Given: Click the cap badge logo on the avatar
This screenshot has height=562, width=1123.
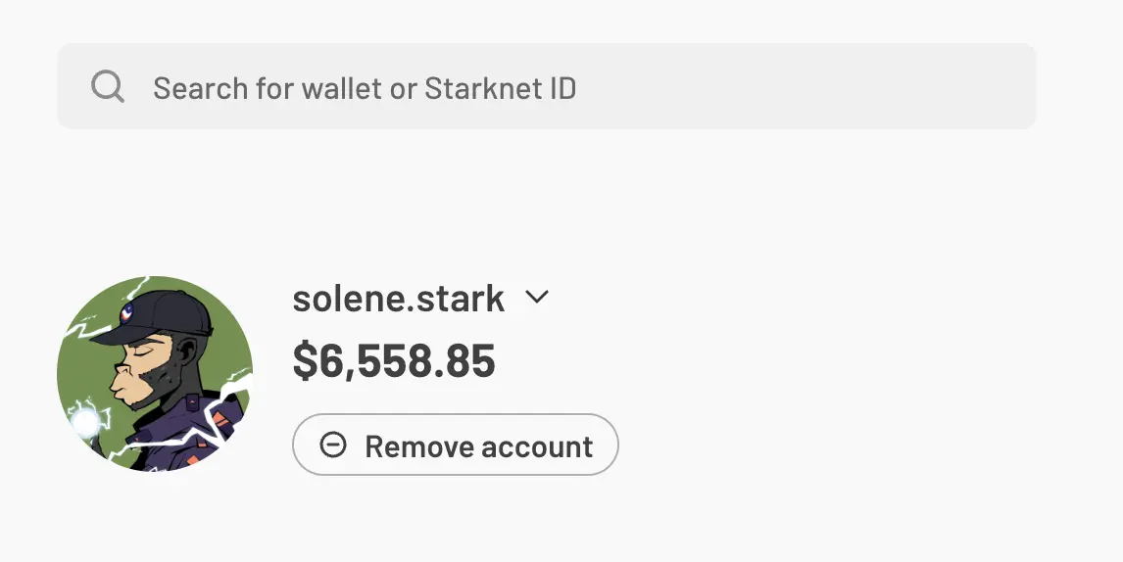Looking at the screenshot, I should (126, 313).
